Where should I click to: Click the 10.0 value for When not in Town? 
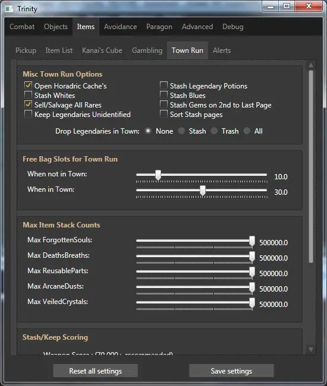click(281, 177)
